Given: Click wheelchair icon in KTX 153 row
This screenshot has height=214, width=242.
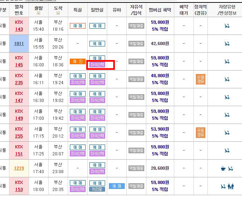Looking at the screenshot, I should coord(223,186).
